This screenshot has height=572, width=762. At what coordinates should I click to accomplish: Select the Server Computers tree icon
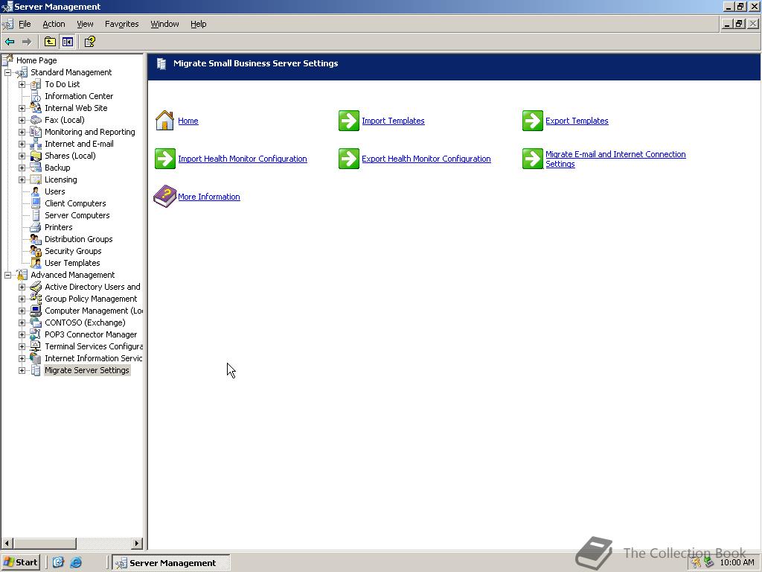(36, 215)
